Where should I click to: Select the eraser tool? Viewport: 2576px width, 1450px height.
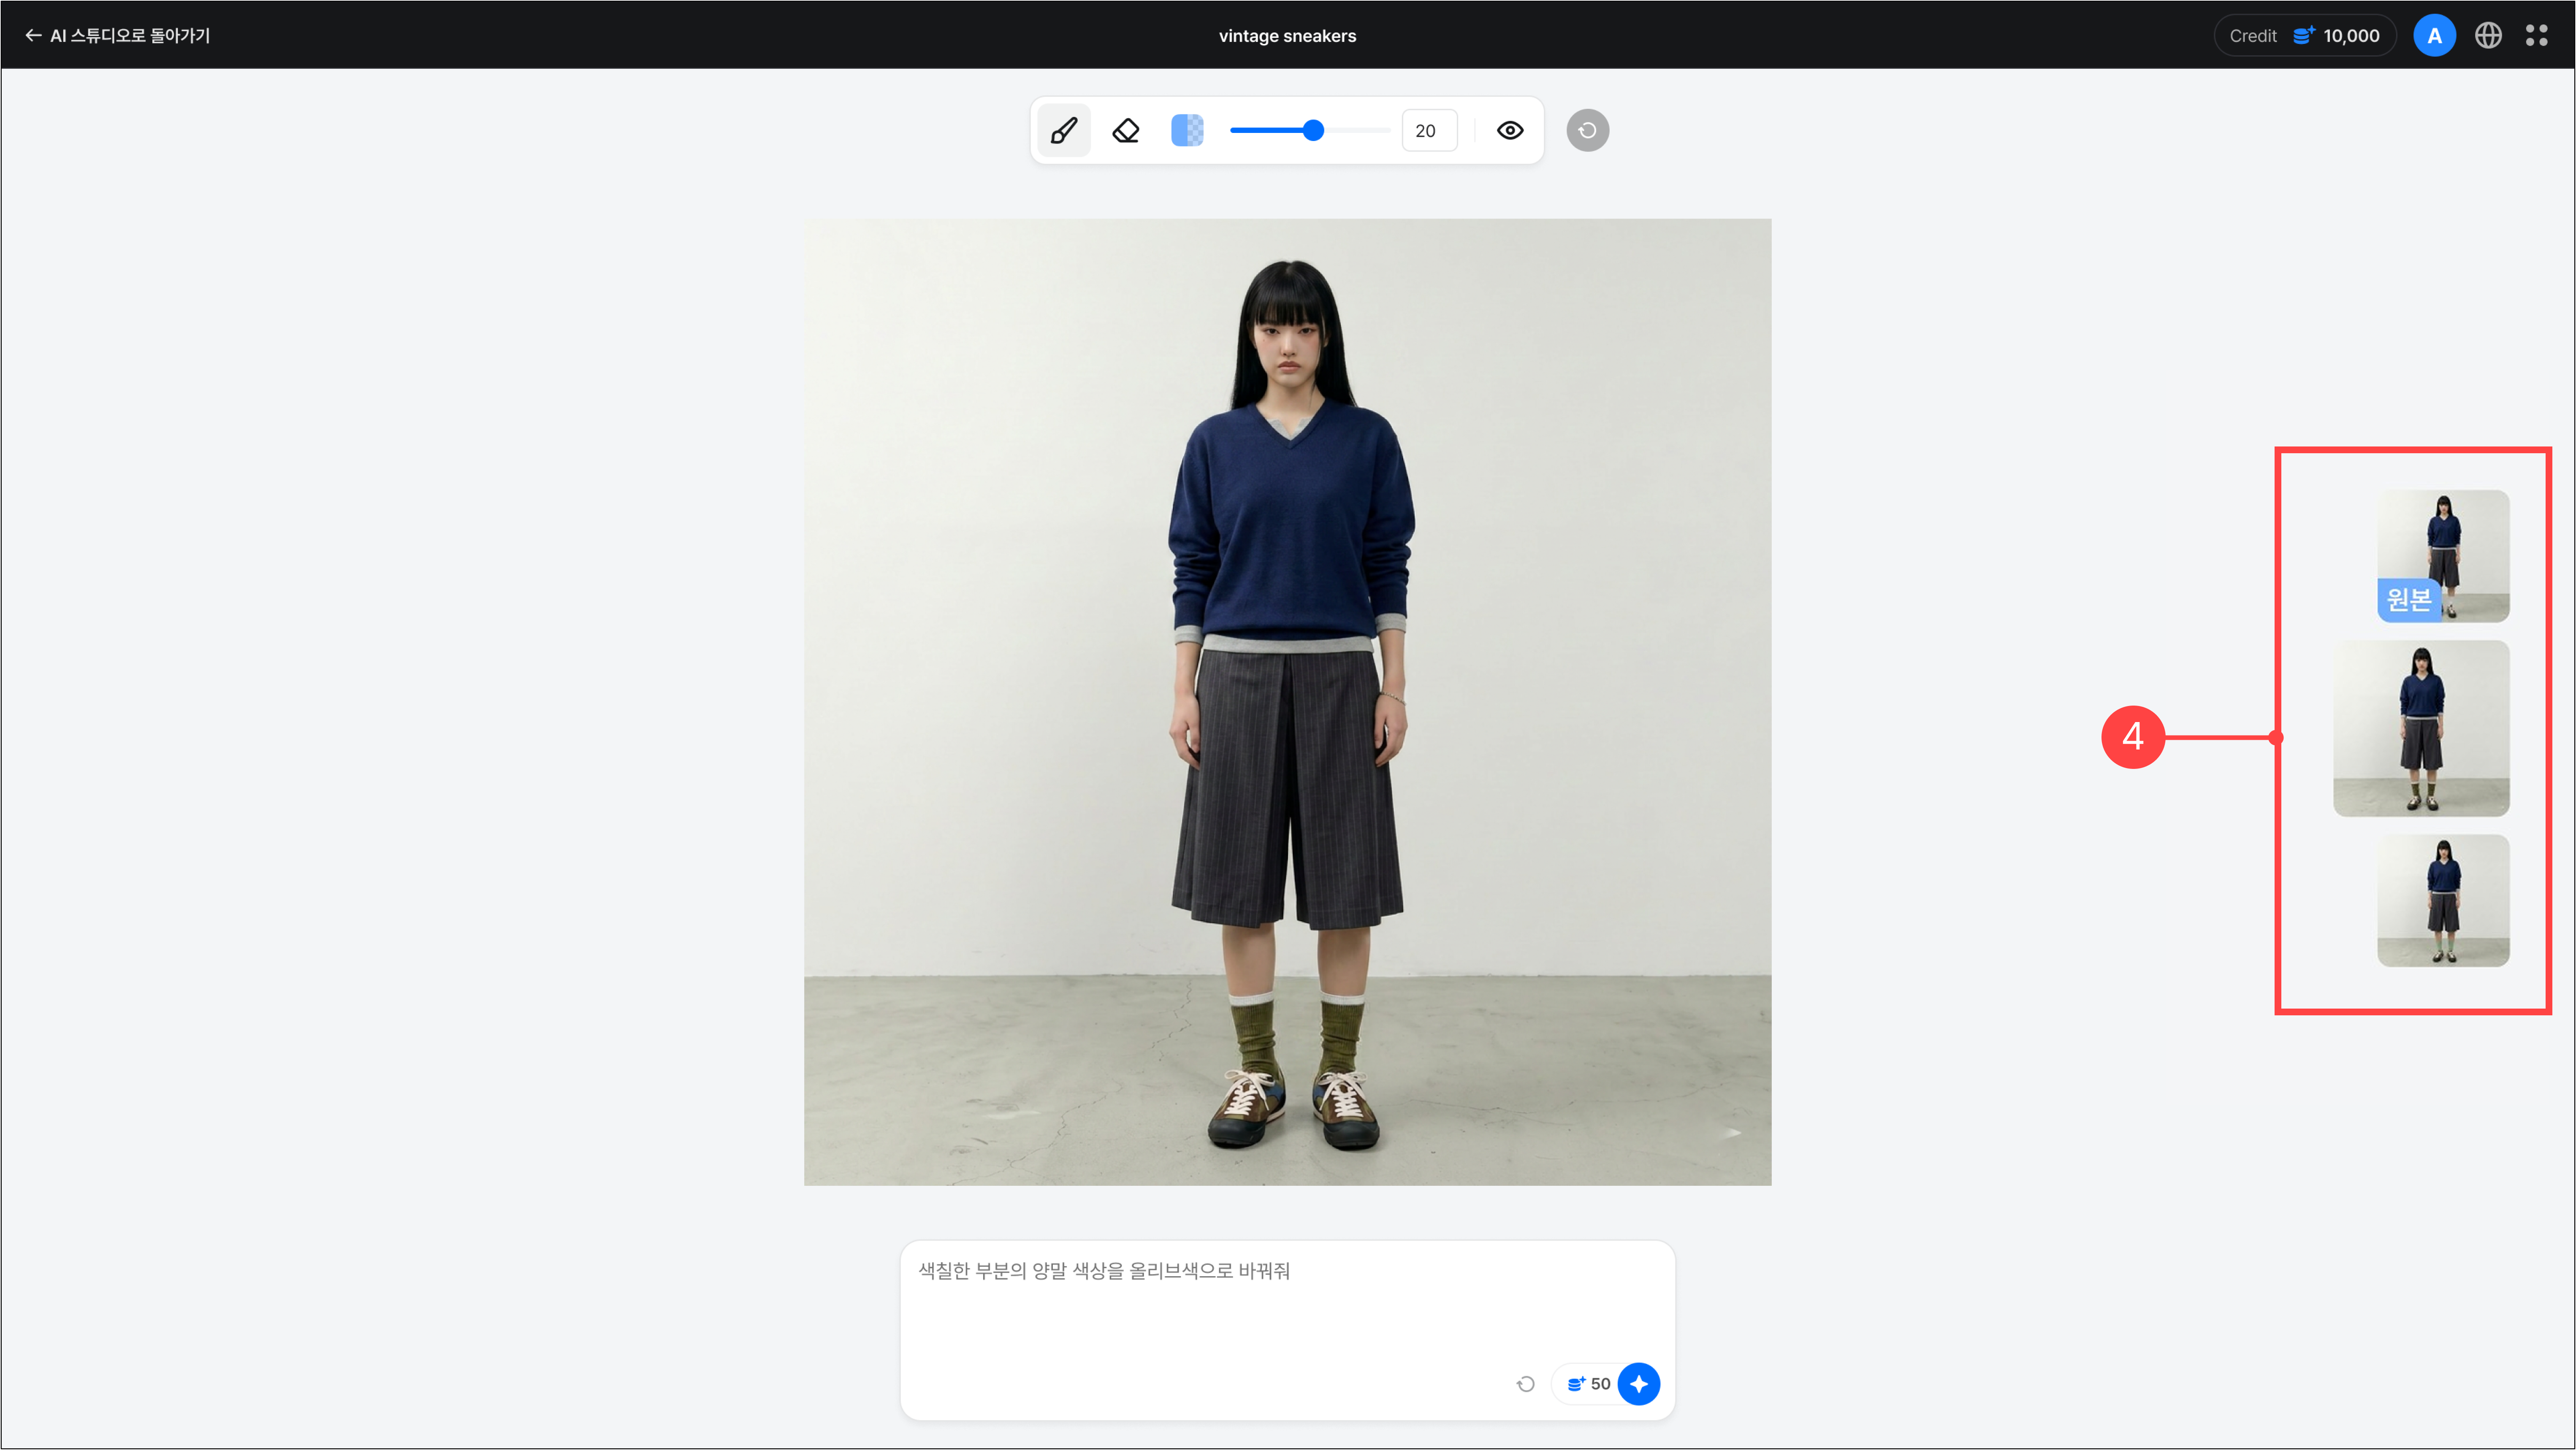pos(1126,130)
